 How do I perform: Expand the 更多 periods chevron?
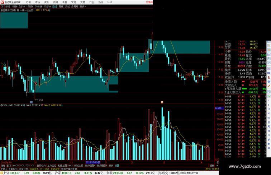pyautogui.click(x=83, y=6)
